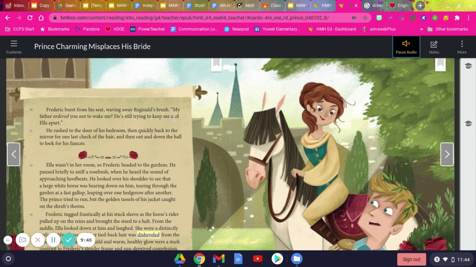Open a new browser tab
Viewport: 476px width, 267px height.
pos(420,6)
